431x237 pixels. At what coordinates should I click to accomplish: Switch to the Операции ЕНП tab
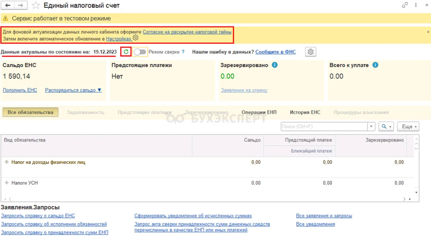[x=259, y=112]
